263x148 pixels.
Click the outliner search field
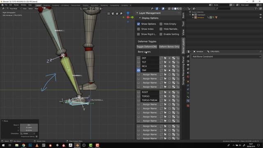223,8
